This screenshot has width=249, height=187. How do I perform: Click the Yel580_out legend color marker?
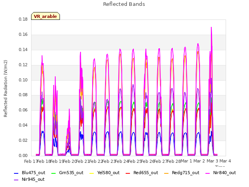(92, 173)
